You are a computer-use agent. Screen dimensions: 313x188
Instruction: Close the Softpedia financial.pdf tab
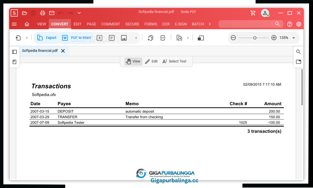(x=63, y=51)
